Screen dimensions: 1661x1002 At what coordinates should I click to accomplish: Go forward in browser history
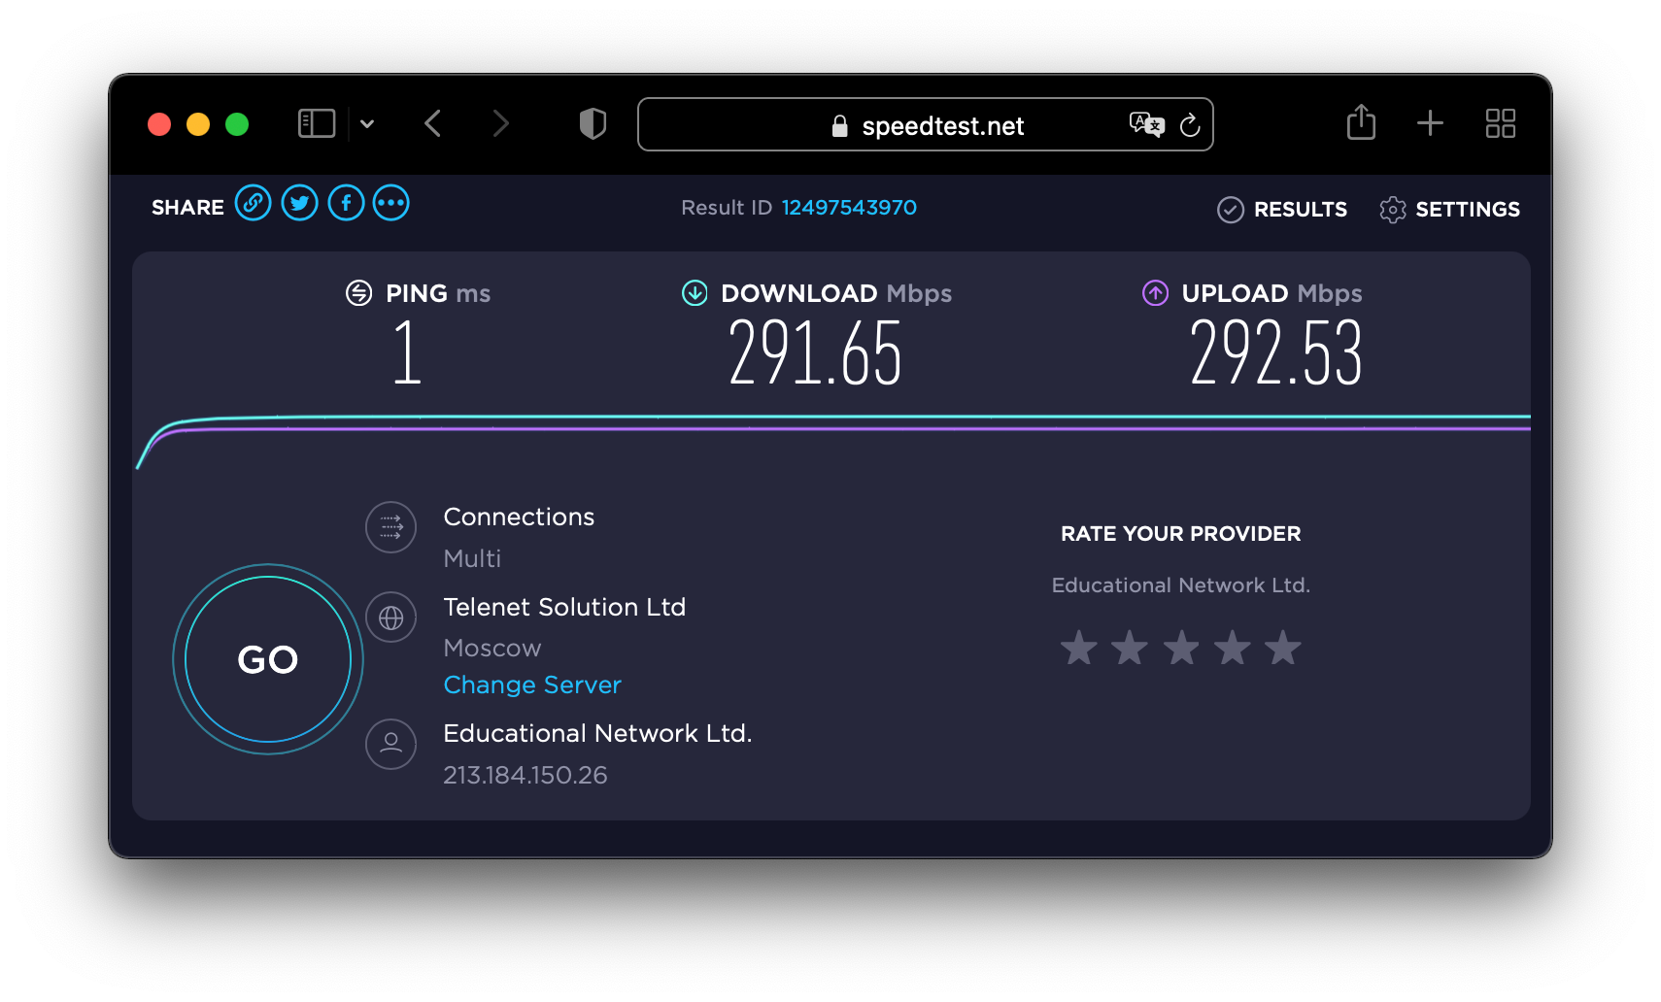(x=500, y=123)
